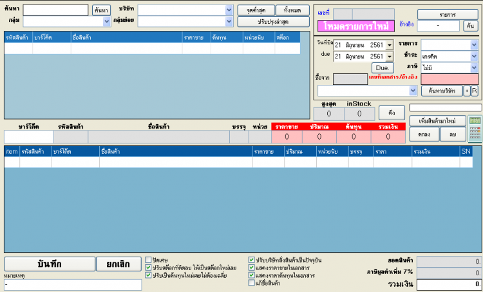Click the ยกเลิก cancel button
The width and height of the screenshot is (483, 292).
[x=118, y=264]
